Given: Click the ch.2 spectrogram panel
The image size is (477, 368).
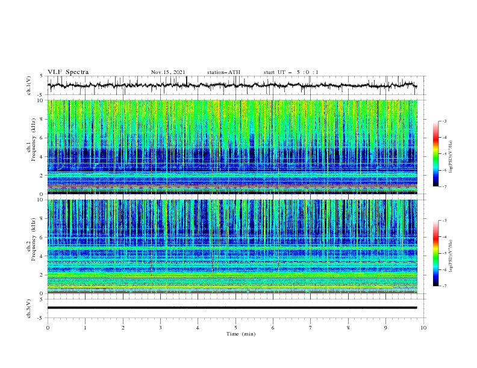Looking at the screenshot, I should (x=232, y=247).
